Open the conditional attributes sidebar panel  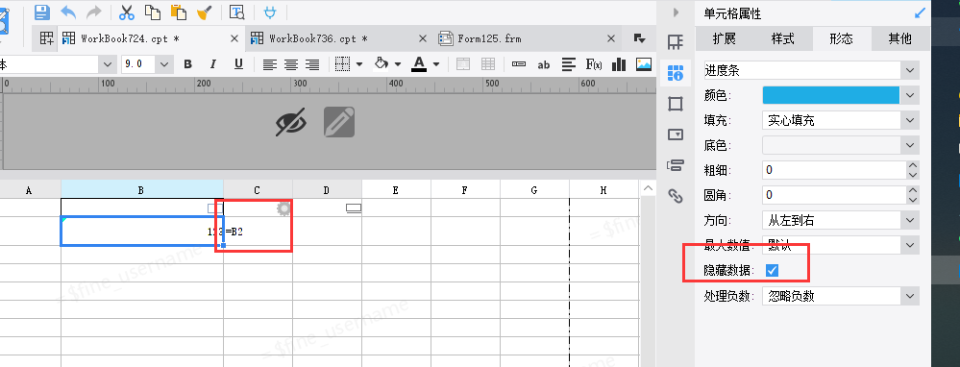(676, 165)
